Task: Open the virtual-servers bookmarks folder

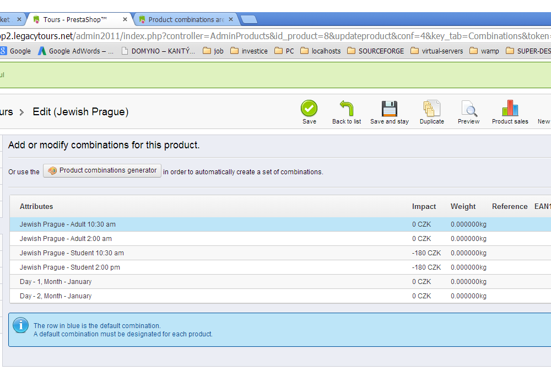Action: click(437, 51)
